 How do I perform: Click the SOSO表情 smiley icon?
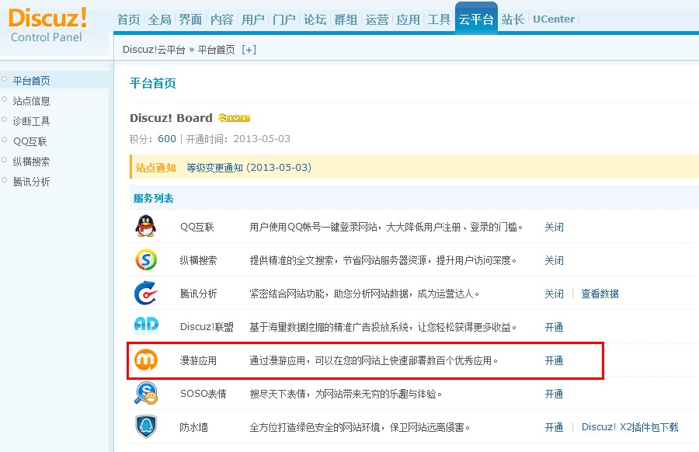point(146,393)
